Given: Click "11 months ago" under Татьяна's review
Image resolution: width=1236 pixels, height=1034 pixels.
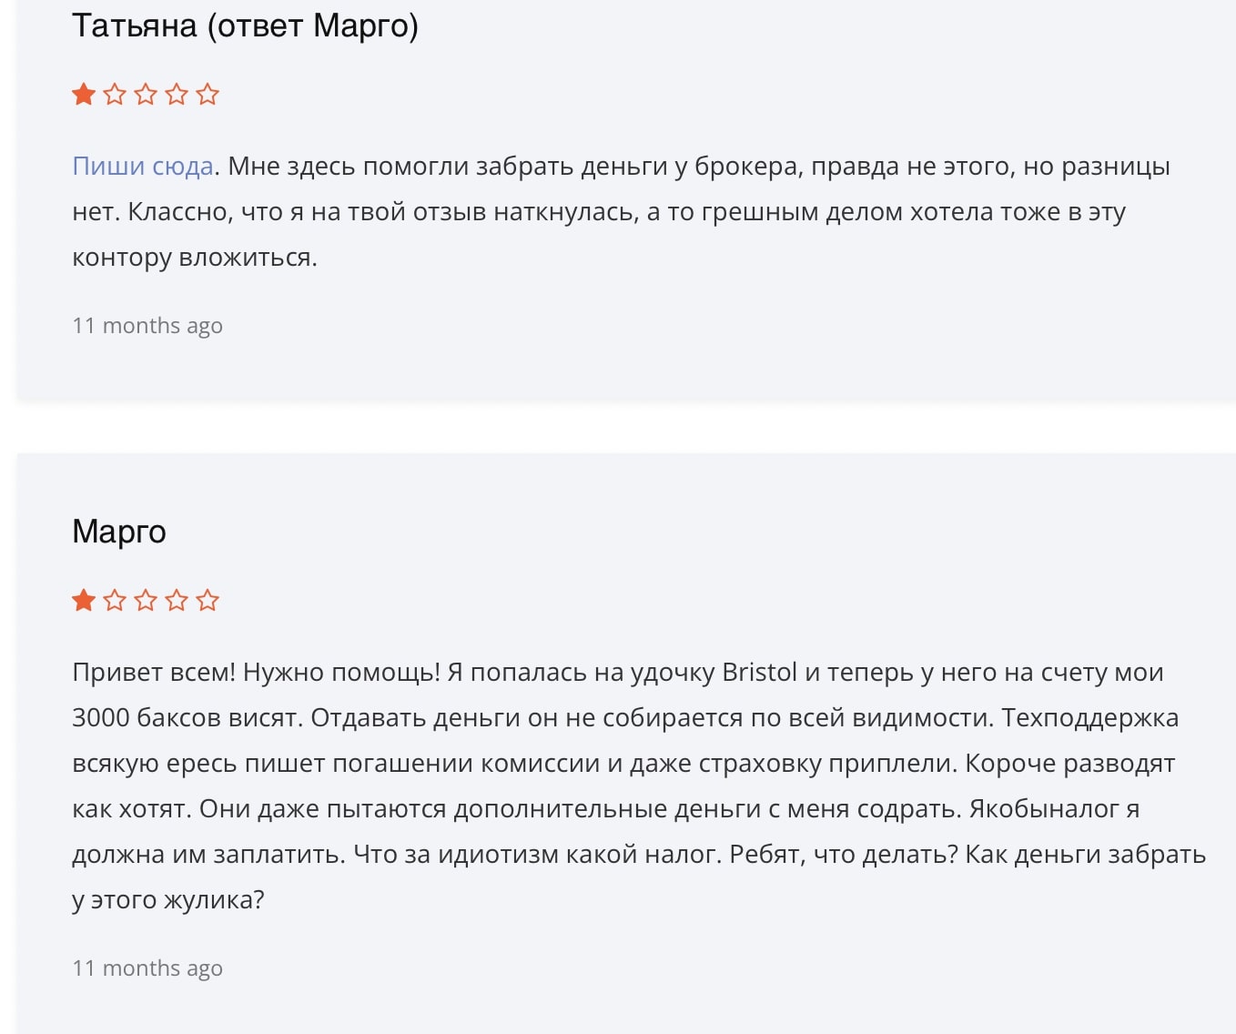Looking at the screenshot, I should 147,326.
